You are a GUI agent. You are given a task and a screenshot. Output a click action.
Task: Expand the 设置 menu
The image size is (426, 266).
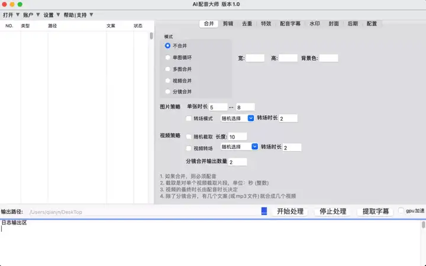(x=51, y=15)
